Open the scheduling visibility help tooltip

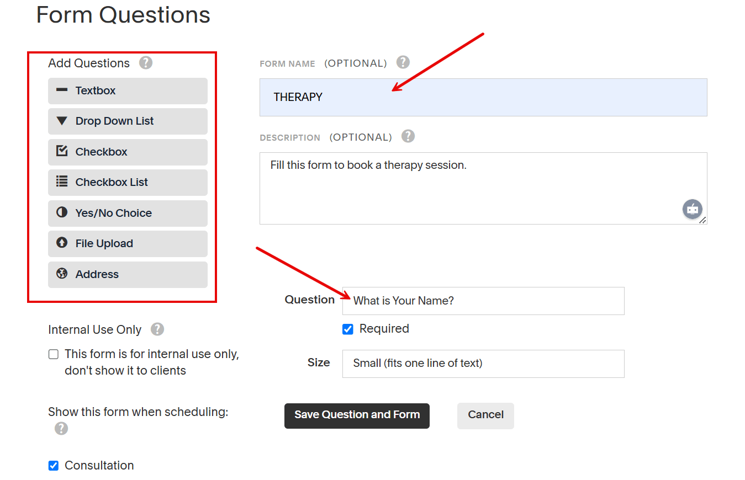(x=61, y=428)
